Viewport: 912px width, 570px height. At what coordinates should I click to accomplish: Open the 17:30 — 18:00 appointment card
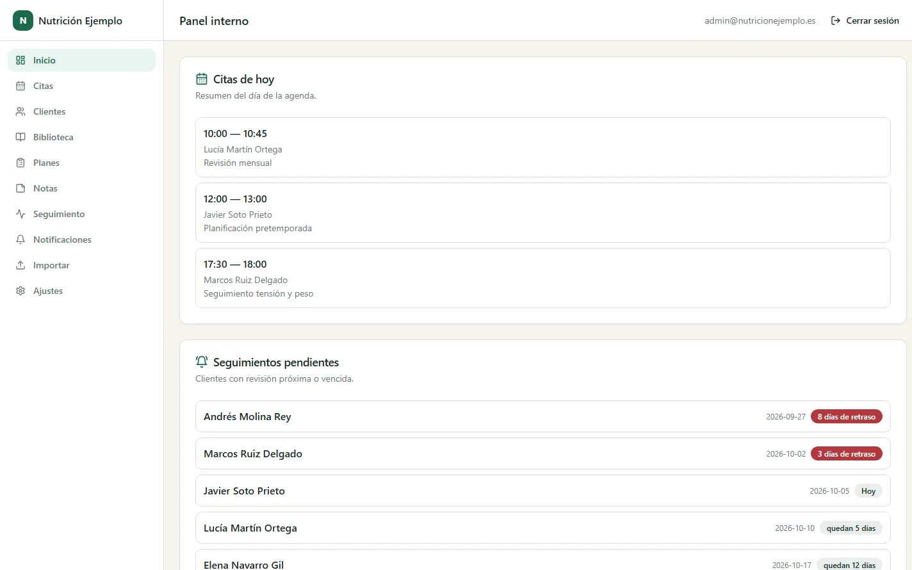542,278
